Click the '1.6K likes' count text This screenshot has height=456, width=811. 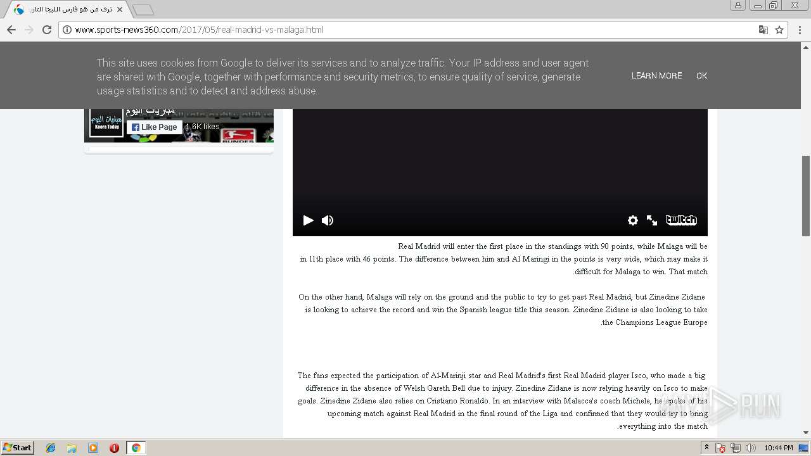click(x=203, y=127)
